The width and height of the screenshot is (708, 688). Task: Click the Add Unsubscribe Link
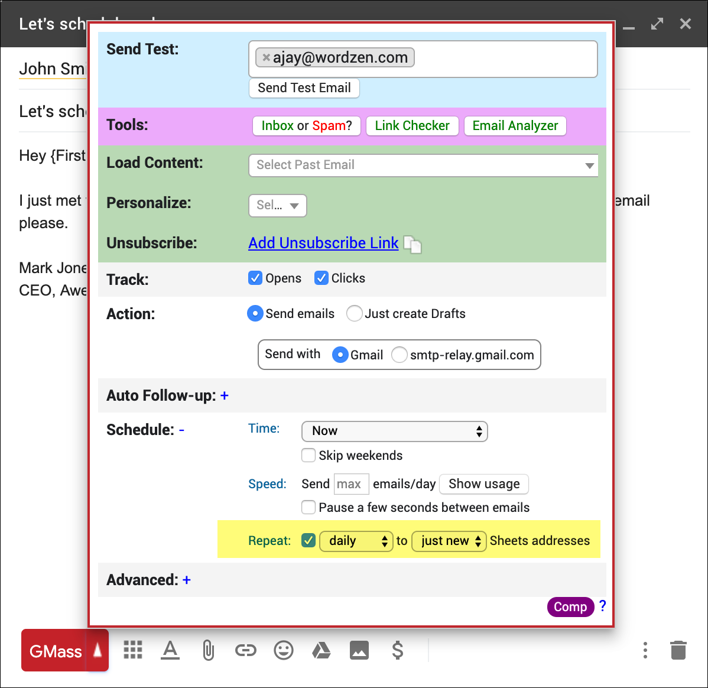323,243
